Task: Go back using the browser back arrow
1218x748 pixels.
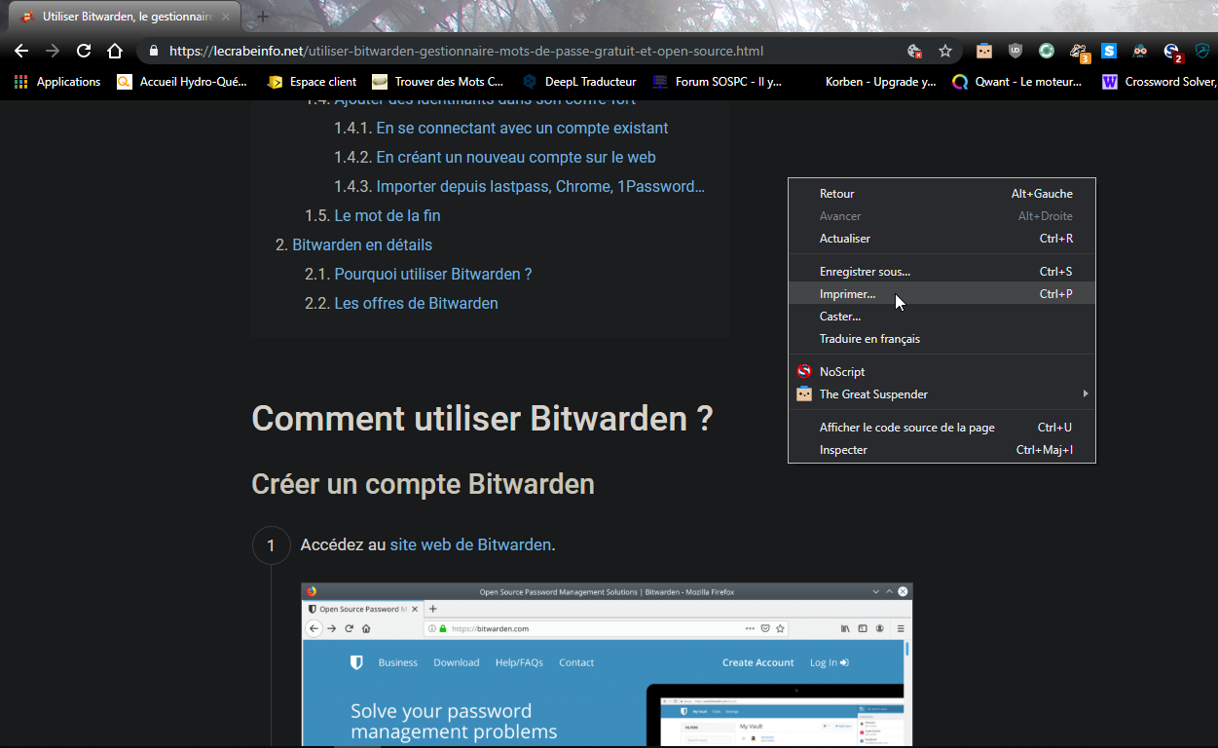Action: point(21,51)
